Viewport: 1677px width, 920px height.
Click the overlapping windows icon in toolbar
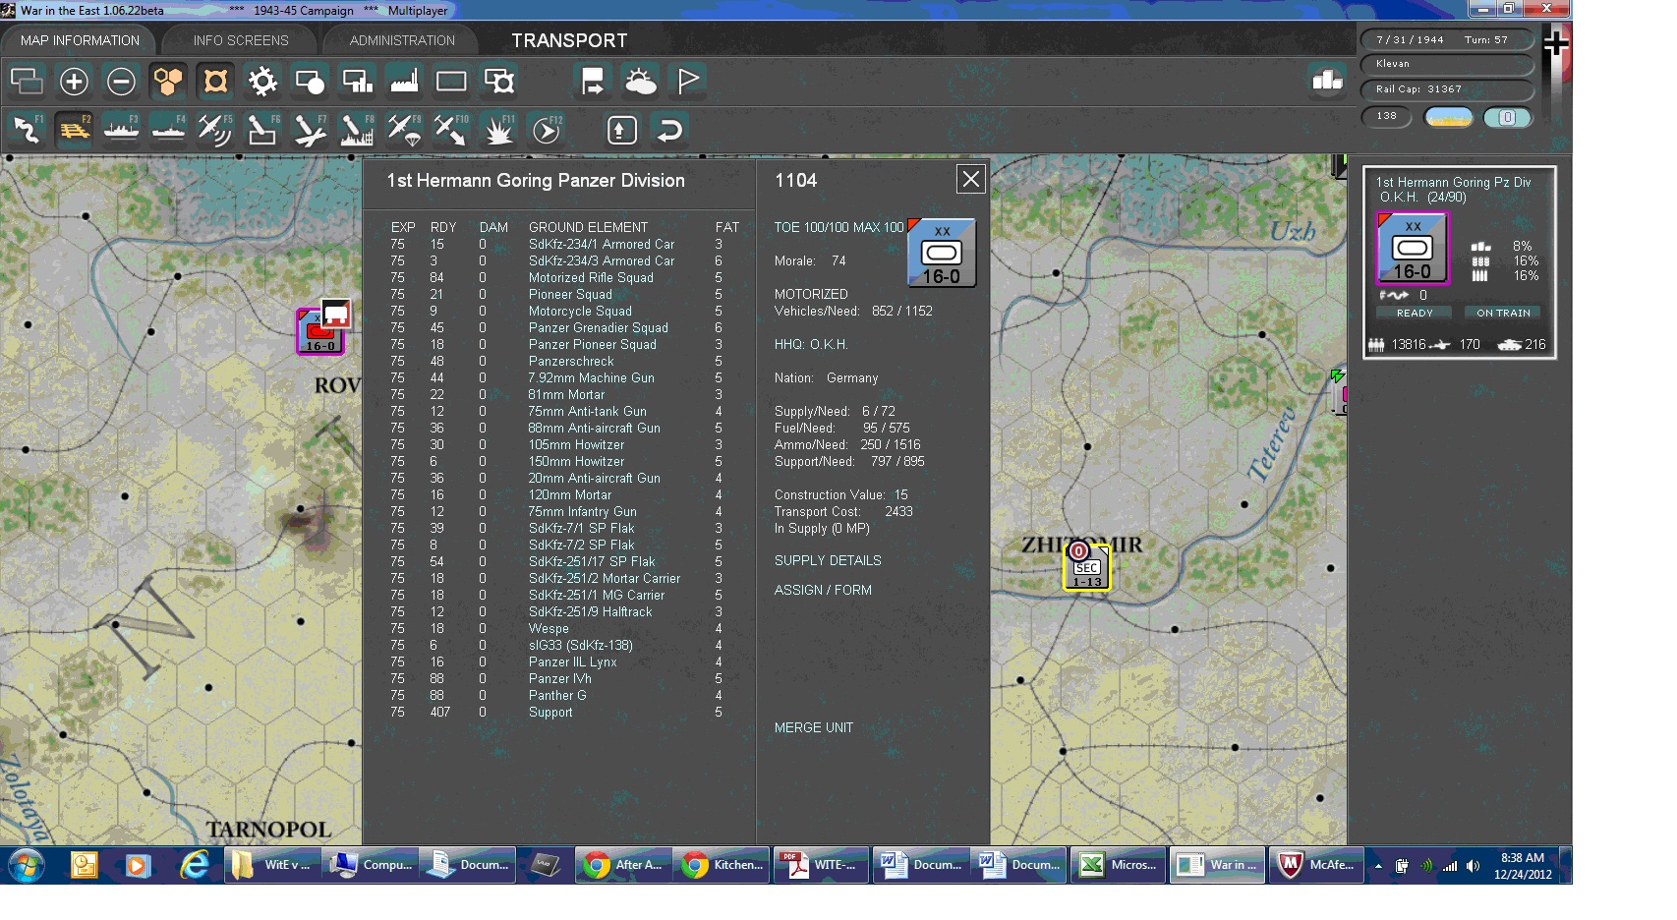(27, 82)
